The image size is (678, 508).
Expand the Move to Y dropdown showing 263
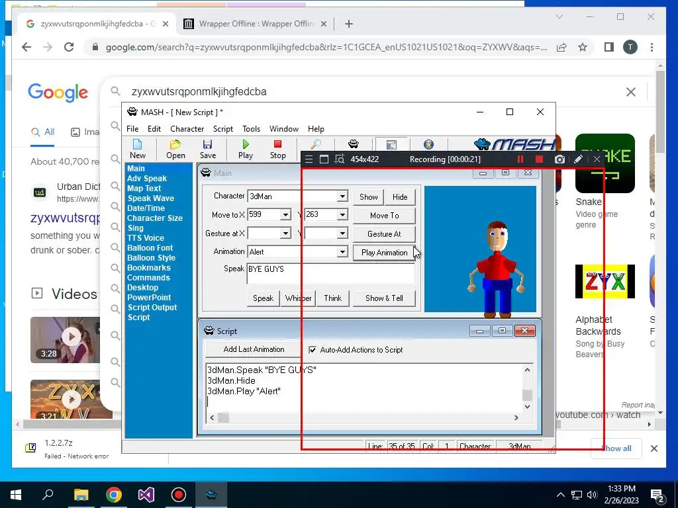[342, 215]
